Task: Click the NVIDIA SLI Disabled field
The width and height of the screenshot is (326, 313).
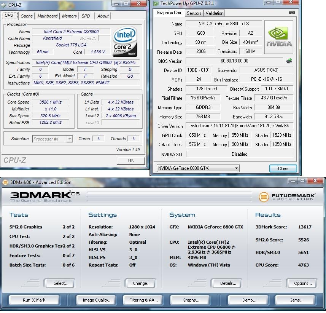Action: (240, 154)
